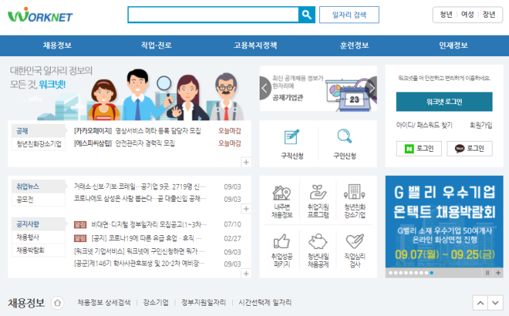This screenshot has height=316, width=509.
Task: Select 청년 user type link
Action: click(x=446, y=14)
